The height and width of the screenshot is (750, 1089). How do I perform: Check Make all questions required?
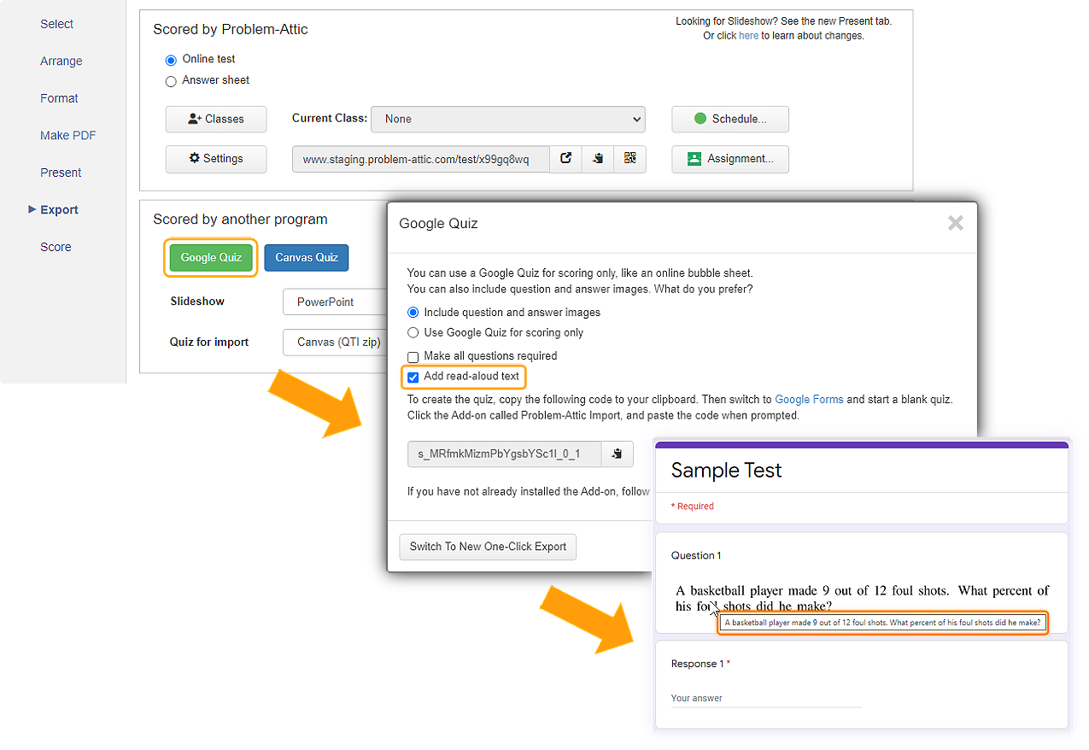[x=413, y=356]
